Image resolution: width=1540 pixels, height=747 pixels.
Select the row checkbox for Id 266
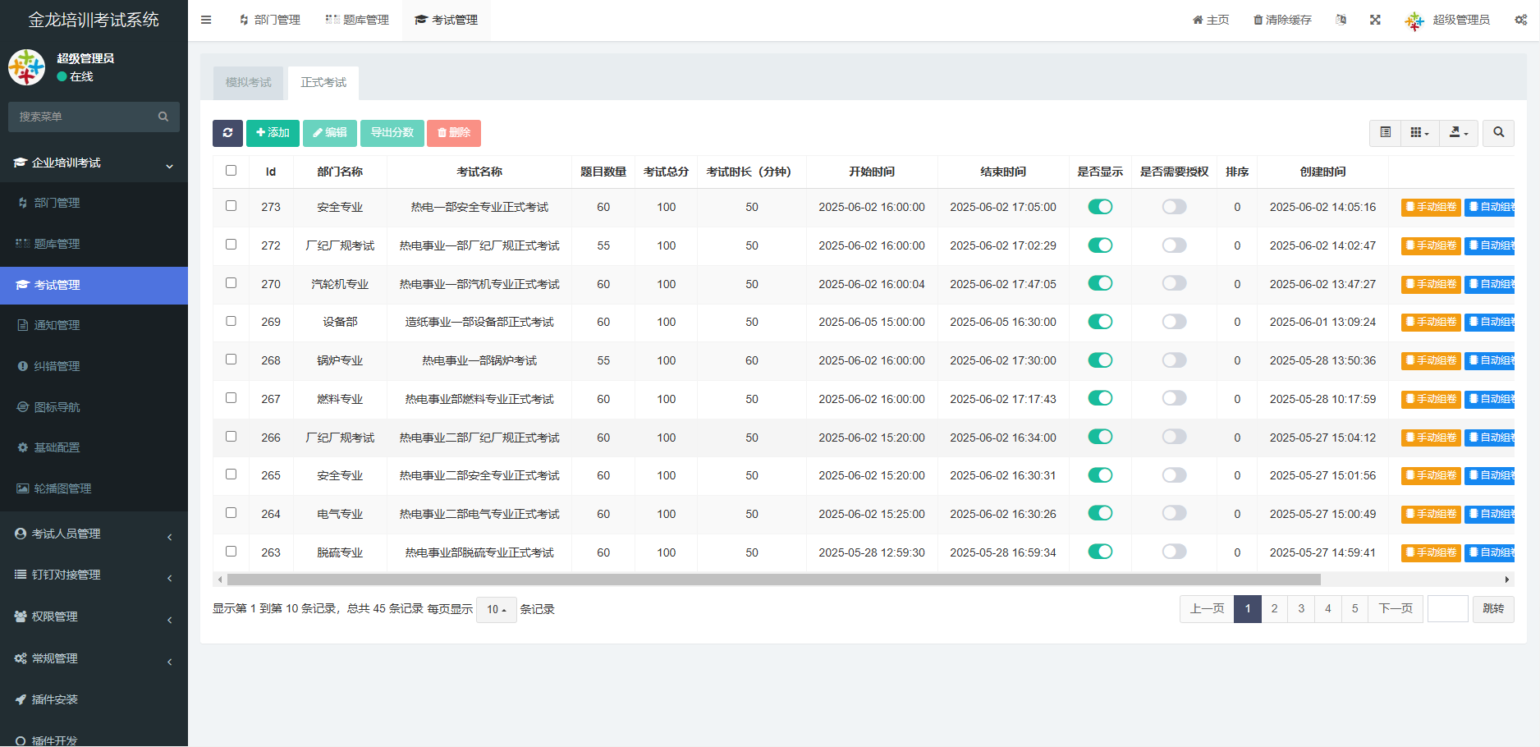(x=231, y=437)
